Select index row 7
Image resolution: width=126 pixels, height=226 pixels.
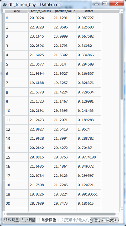[x=16, y=83]
